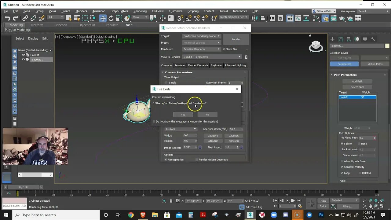
Task: Activate the Select Object tool
Action: tap(69, 18)
